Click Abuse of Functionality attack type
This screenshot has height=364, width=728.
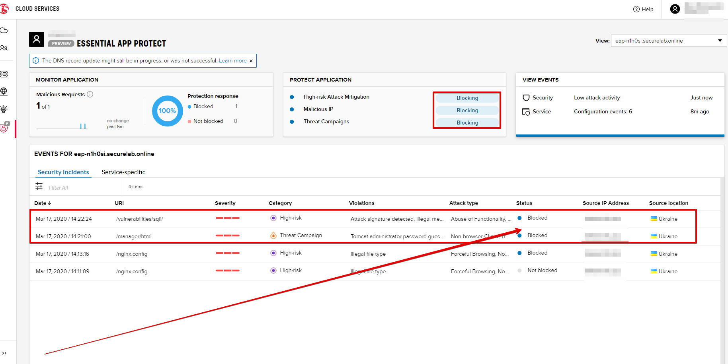click(481, 219)
